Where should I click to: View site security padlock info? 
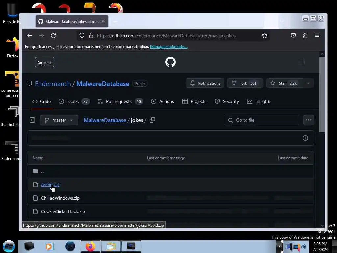(x=91, y=35)
